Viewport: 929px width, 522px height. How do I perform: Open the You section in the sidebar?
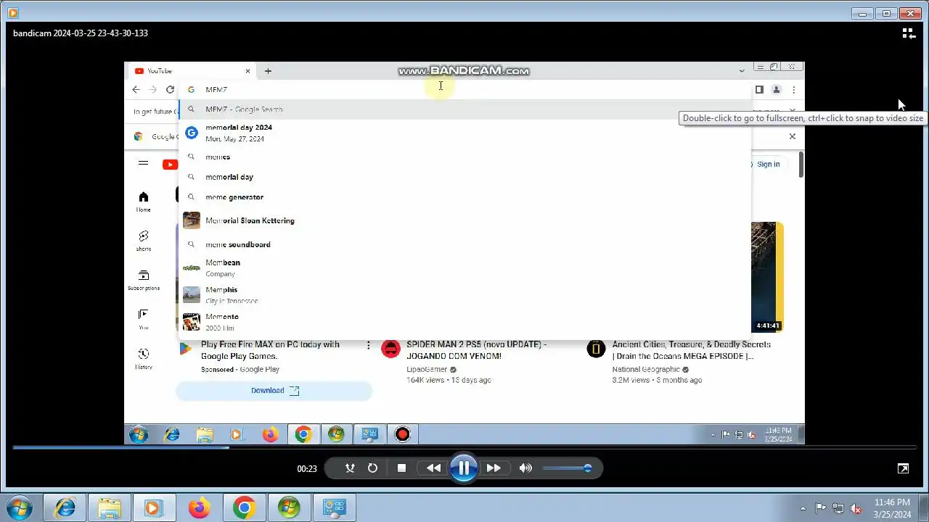tap(144, 319)
